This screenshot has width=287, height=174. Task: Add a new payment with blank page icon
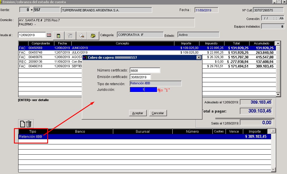[x=22, y=124]
